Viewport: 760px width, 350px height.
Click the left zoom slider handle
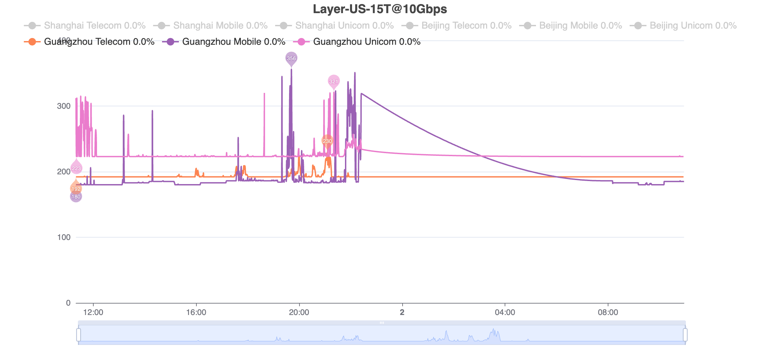(x=78, y=335)
